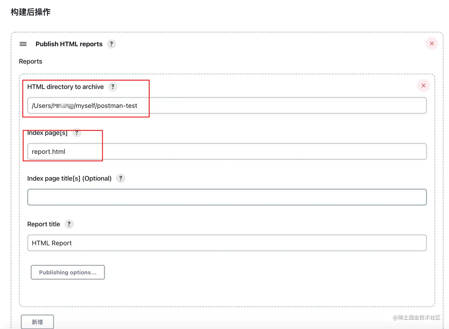Click the 构建后操作 section title

click(x=31, y=12)
